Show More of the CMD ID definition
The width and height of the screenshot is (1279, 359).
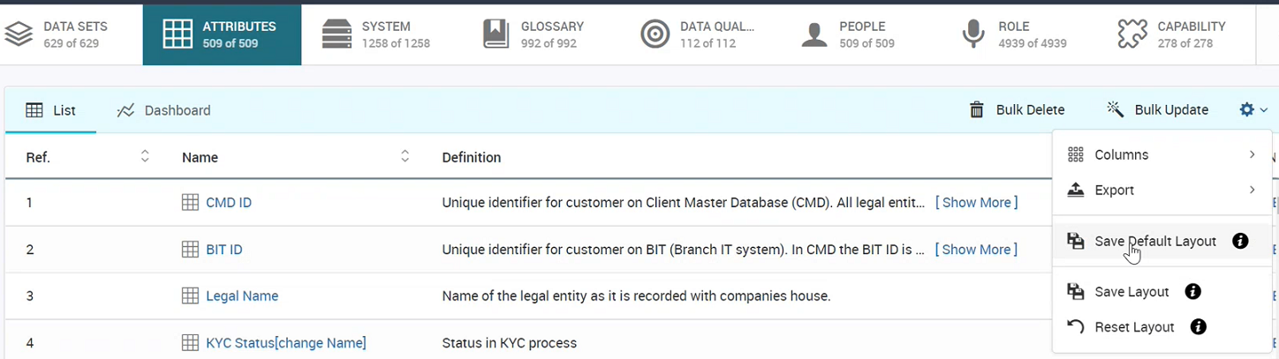977,202
